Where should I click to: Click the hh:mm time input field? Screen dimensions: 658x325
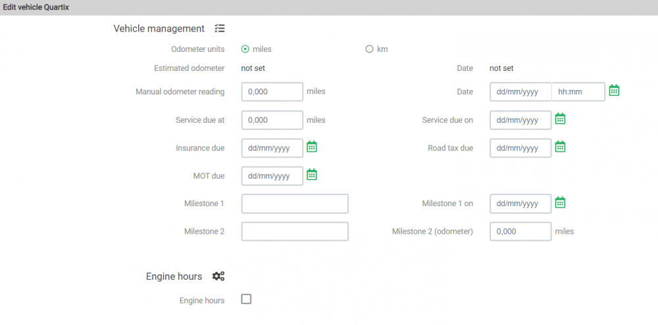[578, 92]
